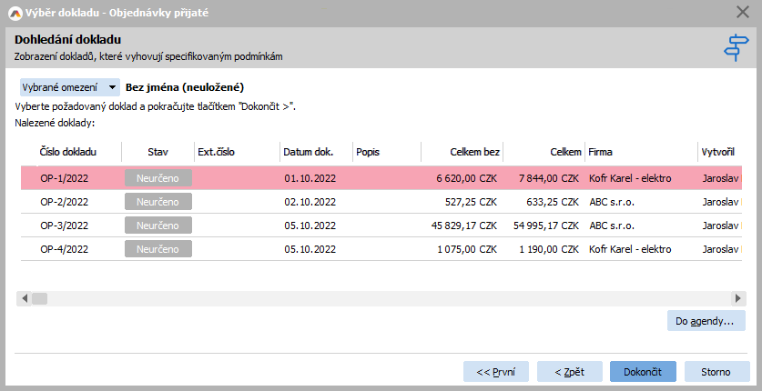
Task: Click the Stav column header
Action: pyautogui.click(x=157, y=151)
